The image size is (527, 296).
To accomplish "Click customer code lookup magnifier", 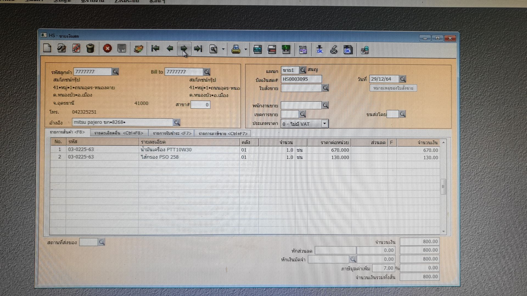I will coord(116,72).
